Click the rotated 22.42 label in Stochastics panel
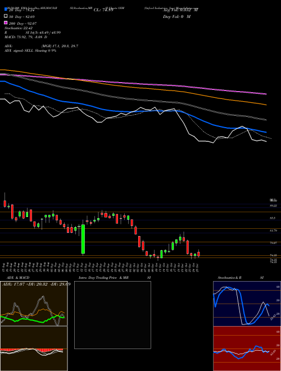Viewport: 281px width, 371px height. (x=273, y=317)
